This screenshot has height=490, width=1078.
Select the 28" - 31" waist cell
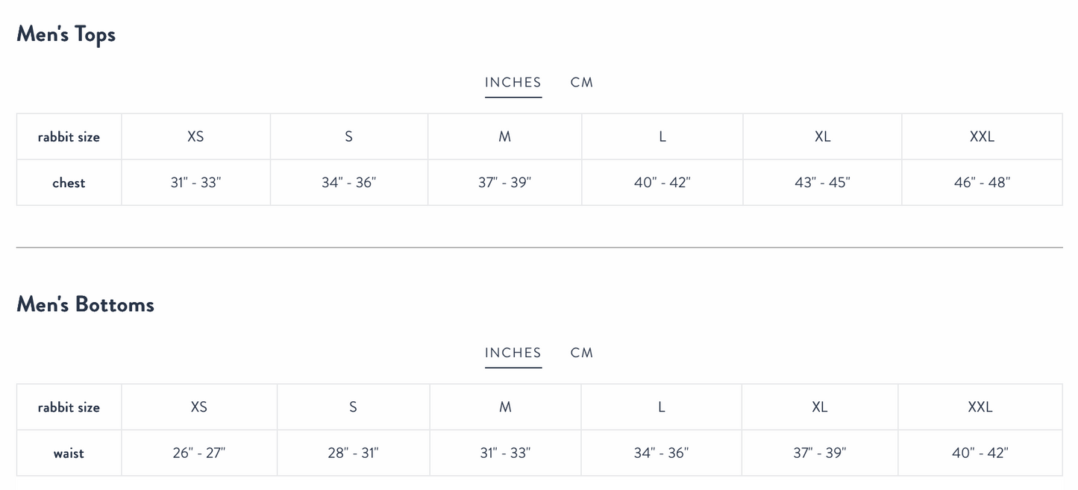point(353,453)
